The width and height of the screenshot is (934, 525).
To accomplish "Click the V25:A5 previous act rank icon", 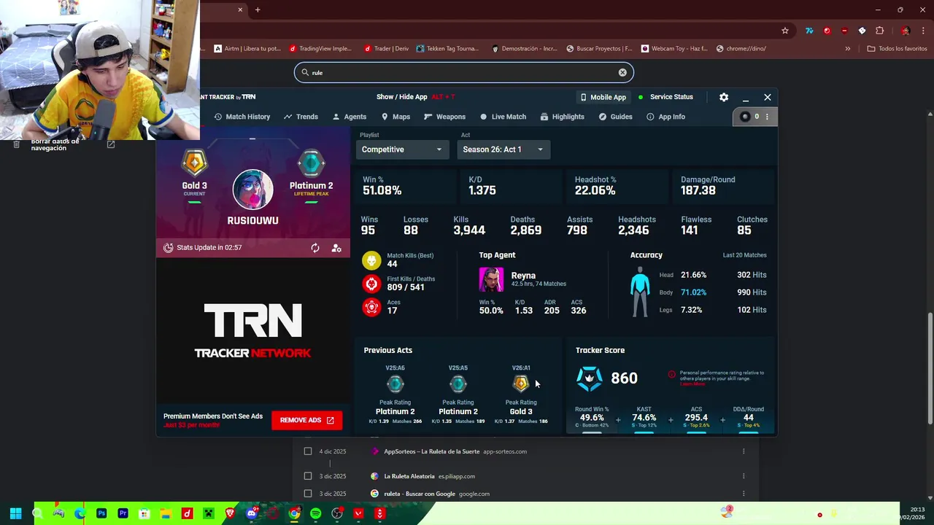I will click(458, 384).
